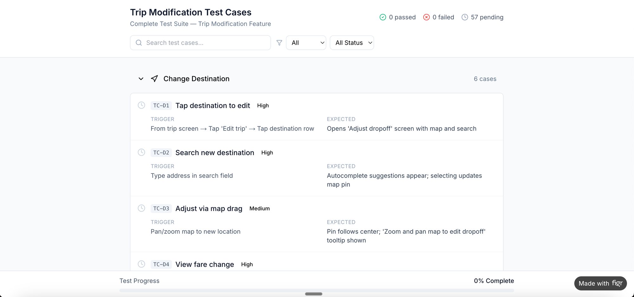Open the All filter dropdown
Viewport: 634px width, 297px height.
[x=306, y=42]
